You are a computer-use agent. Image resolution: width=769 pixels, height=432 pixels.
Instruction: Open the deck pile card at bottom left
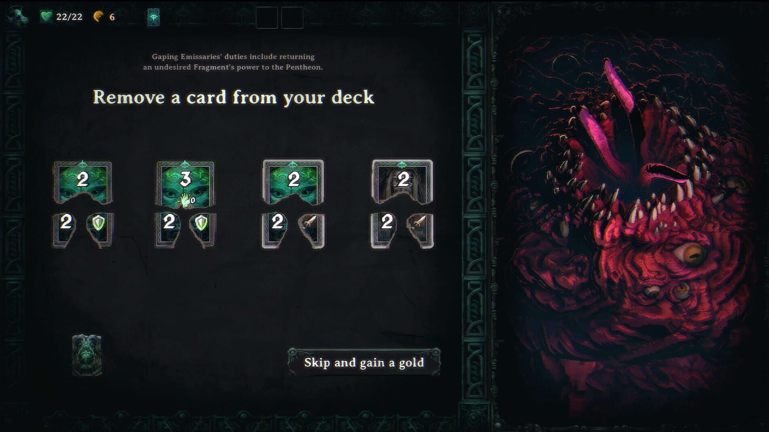pos(87,355)
